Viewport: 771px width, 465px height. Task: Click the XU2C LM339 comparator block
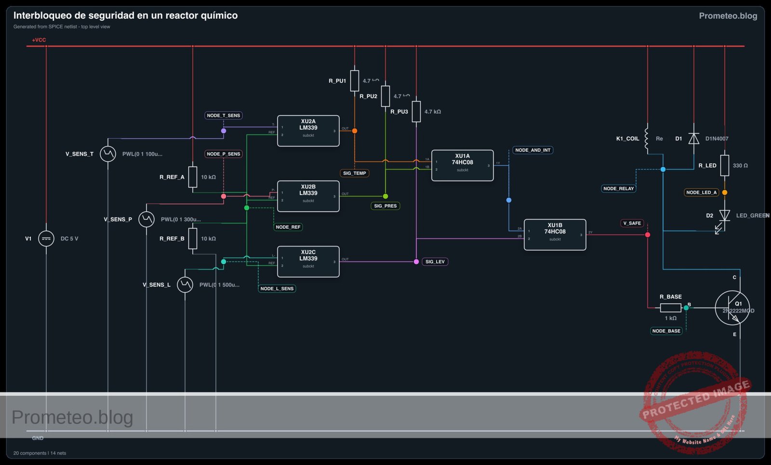coord(308,262)
